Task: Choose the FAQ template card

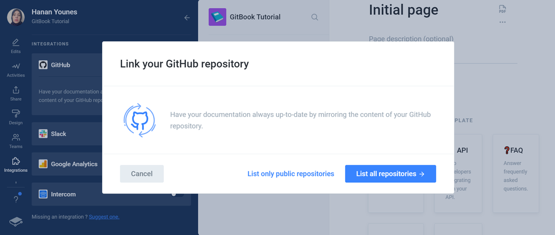Action: tap(516, 172)
